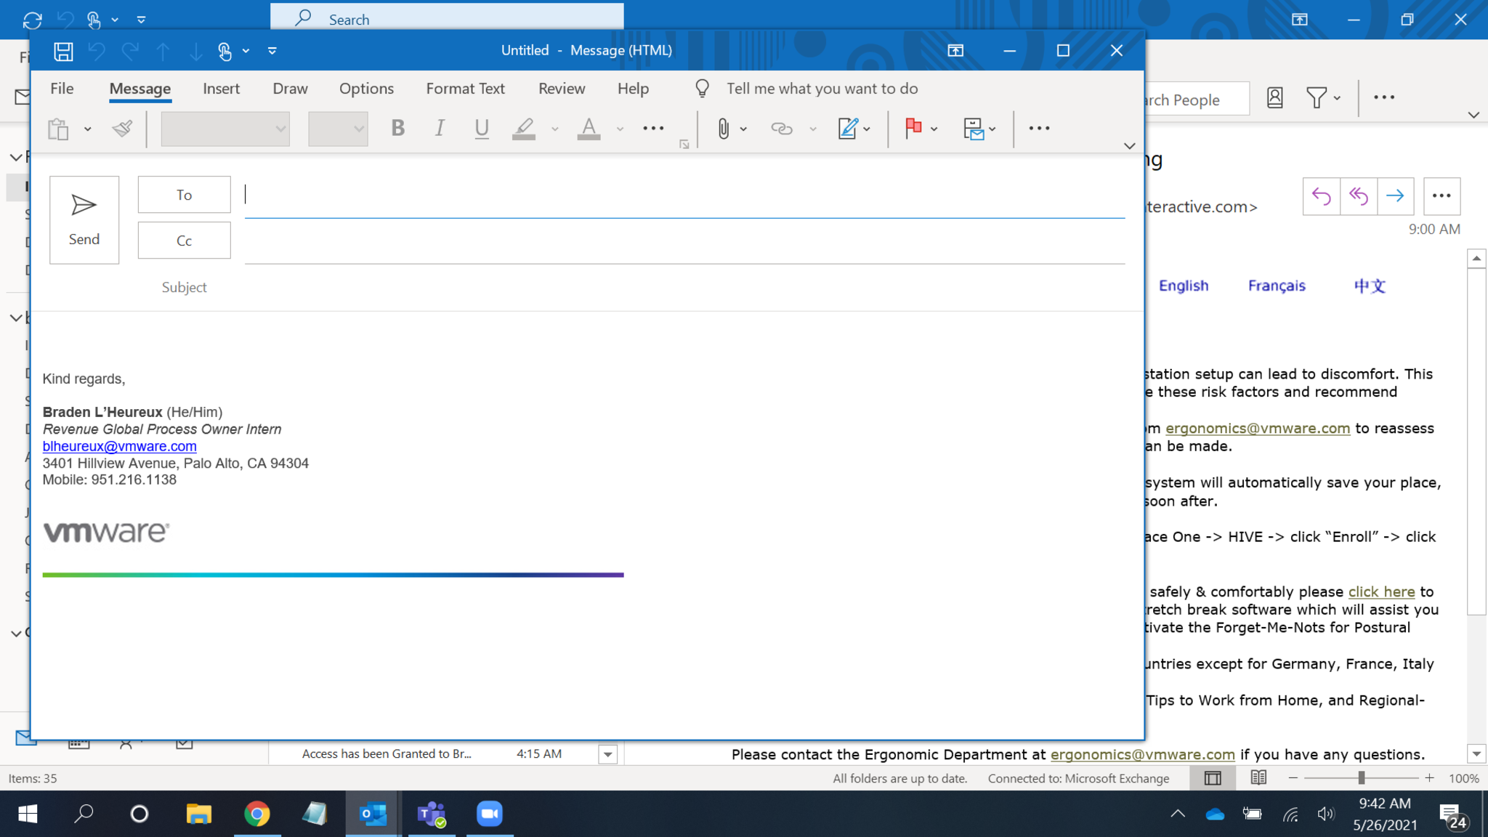Click the Save floppy disk icon
This screenshot has height=837, width=1488.
coord(63,51)
